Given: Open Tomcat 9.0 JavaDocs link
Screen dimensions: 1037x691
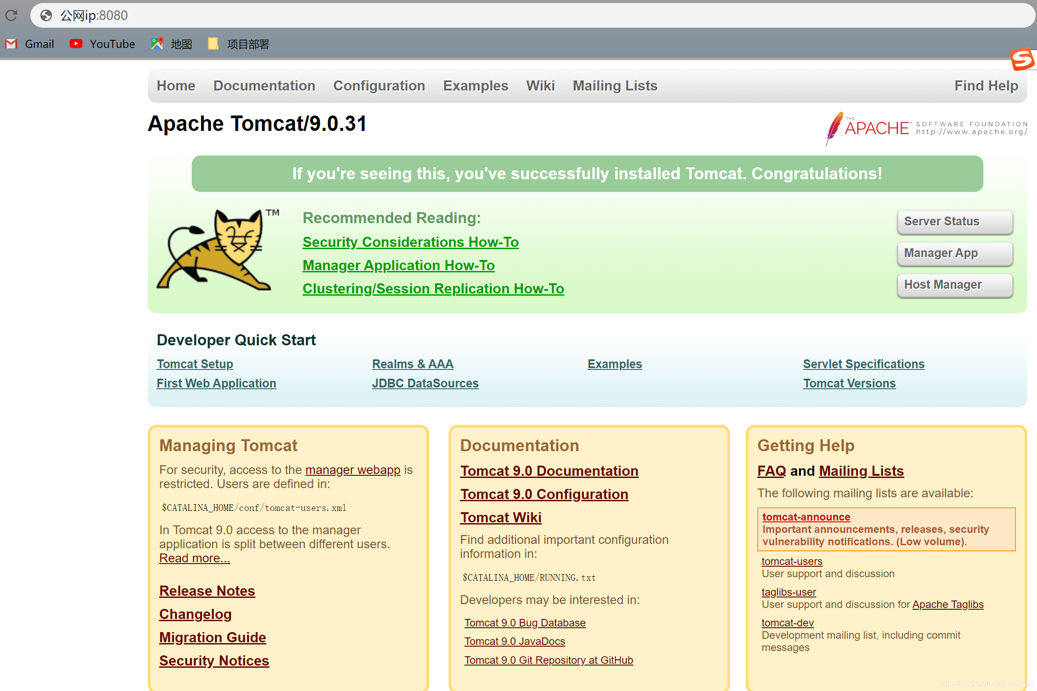Looking at the screenshot, I should pos(514,641).
